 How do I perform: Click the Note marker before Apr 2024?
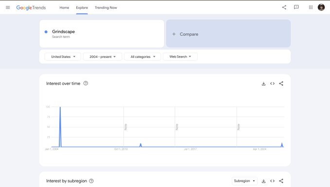[x=239, y=127]
